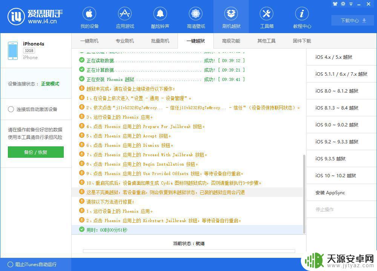Click log row about Kickstart Jailbreak
The width and height of the screenshot is (377, 271).
click(187, 221)
